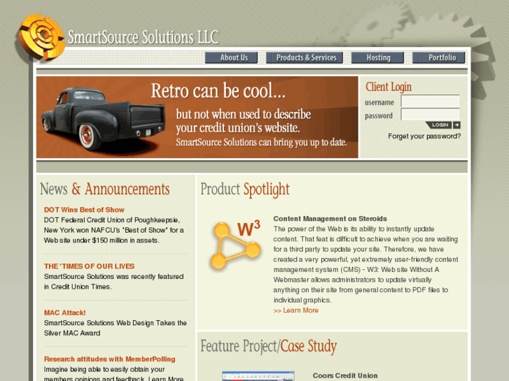Click the News & Announcements heading
This screenshot has width=509, height=381.
(x=104, y=189)
